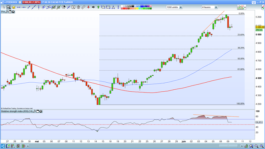Open the FCEXXXX title dropdown arrow
Image resolution: width=265 pixels, height=149 pixels.
(5, 2)
